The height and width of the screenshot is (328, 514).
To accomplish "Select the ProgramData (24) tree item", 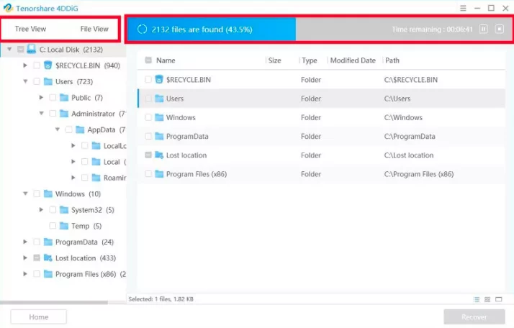I will pyautogui.click(x=84, y=242).
